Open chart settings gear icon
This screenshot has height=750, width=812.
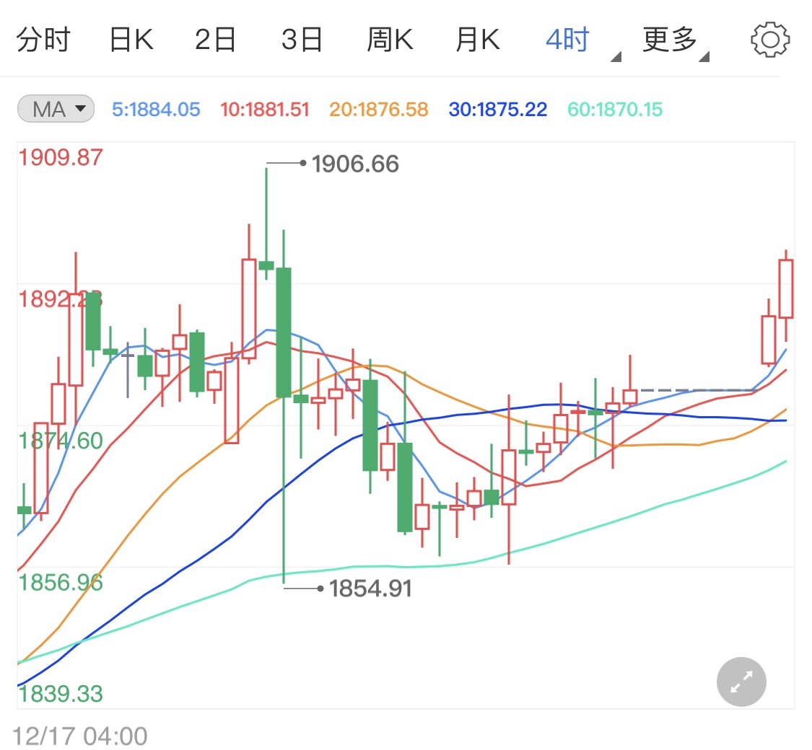[x=770, y=40]
